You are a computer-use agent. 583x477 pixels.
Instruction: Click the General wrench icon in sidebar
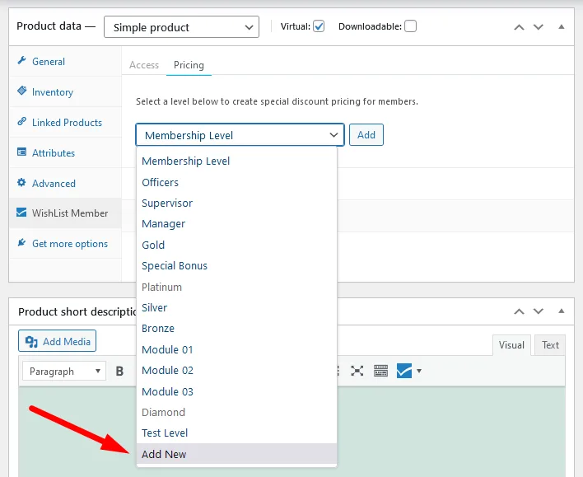22,62
